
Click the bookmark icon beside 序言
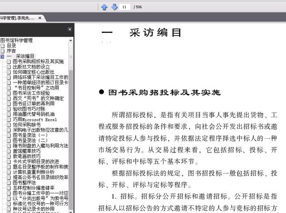click(x=2, y=51)
